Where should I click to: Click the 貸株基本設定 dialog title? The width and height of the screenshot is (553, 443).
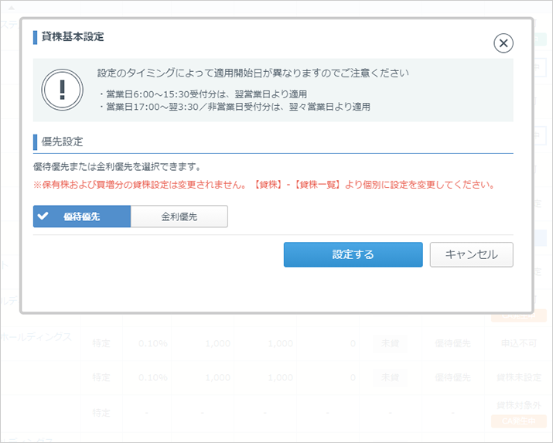point(73,36)
